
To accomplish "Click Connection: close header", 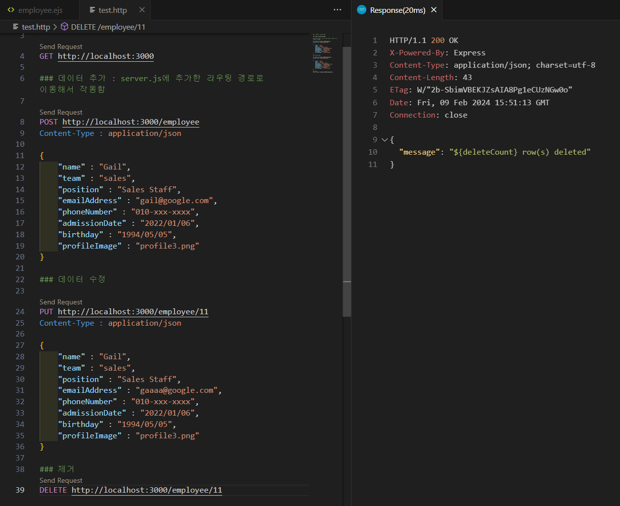I will pyautogui.click(x=428, y=115).
